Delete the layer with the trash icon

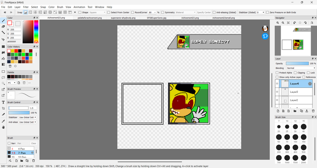click(313, 111)
